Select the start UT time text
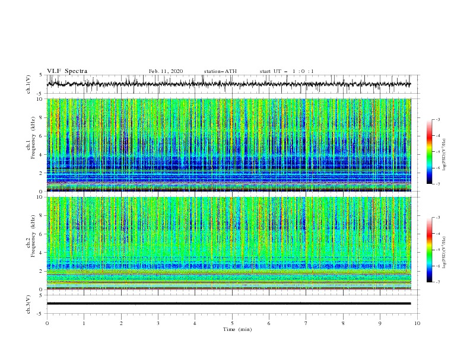 point(287,71)
